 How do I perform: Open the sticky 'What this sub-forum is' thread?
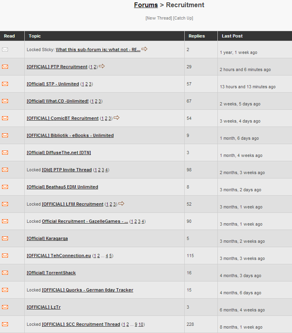click(98, 50)
